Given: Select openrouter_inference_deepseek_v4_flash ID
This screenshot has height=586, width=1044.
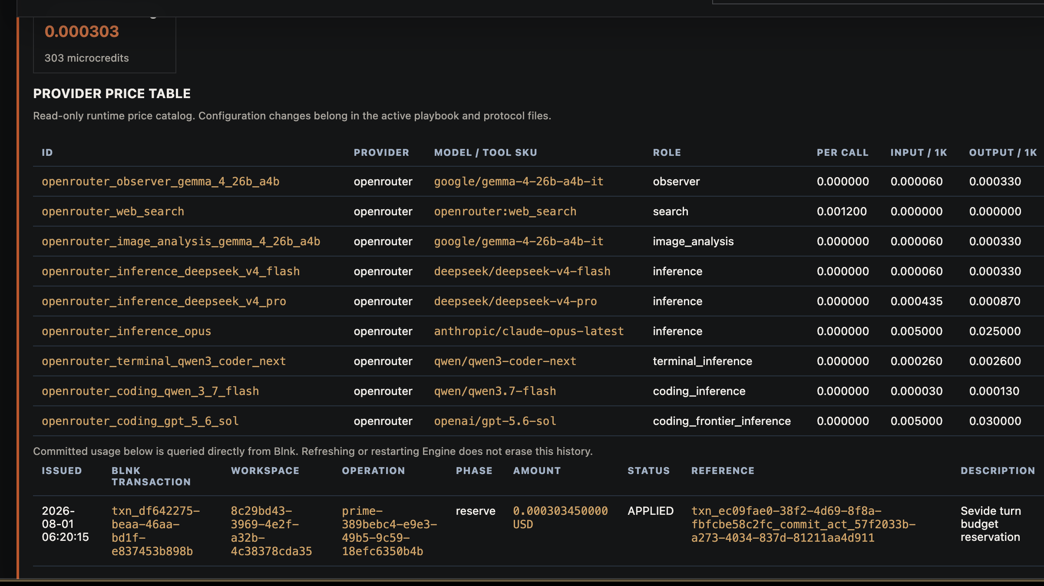Looking at the screenshot, I should 171,271.
